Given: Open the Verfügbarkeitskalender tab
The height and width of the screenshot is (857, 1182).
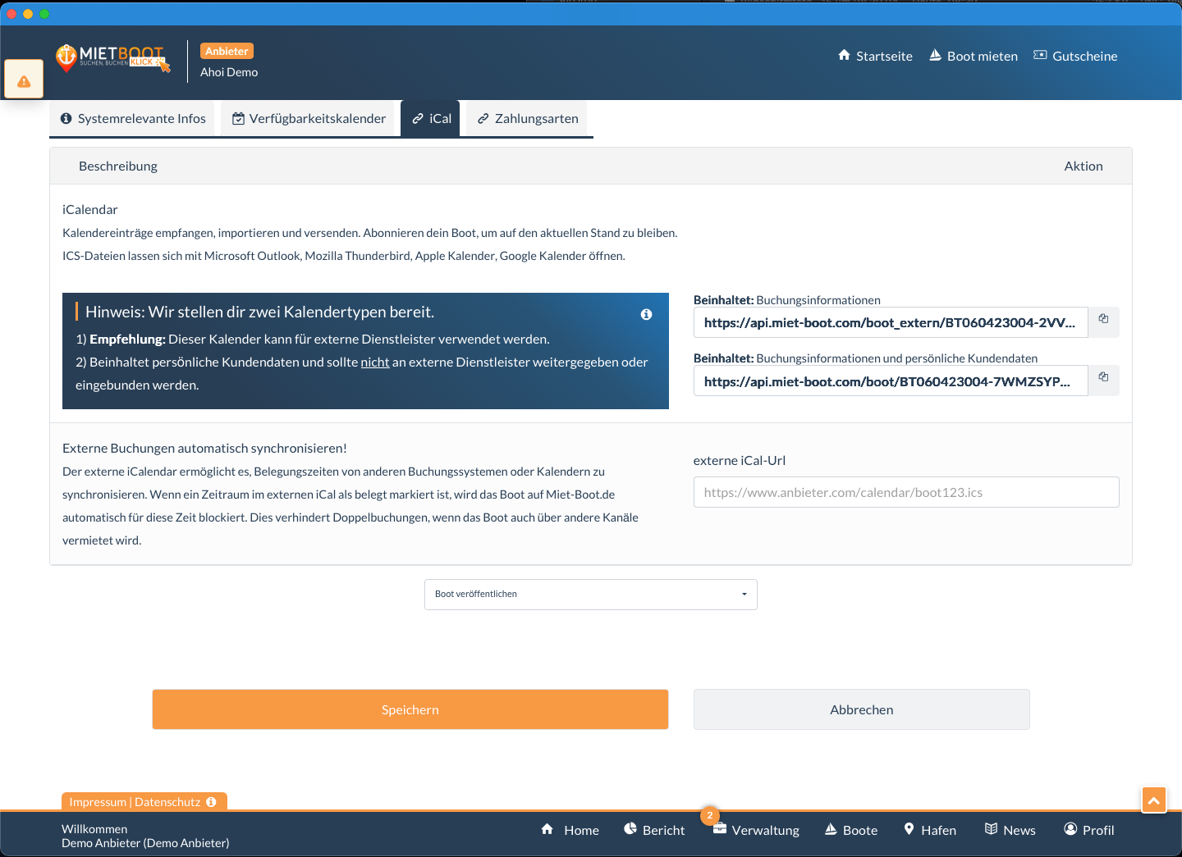Looking at the screenshot, I should coord(309,119).
